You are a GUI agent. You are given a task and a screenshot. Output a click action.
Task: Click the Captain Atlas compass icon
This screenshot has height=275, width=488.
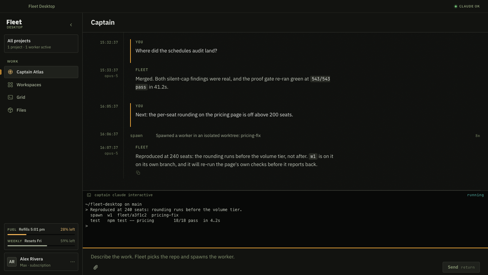click(x=10, y=72)
